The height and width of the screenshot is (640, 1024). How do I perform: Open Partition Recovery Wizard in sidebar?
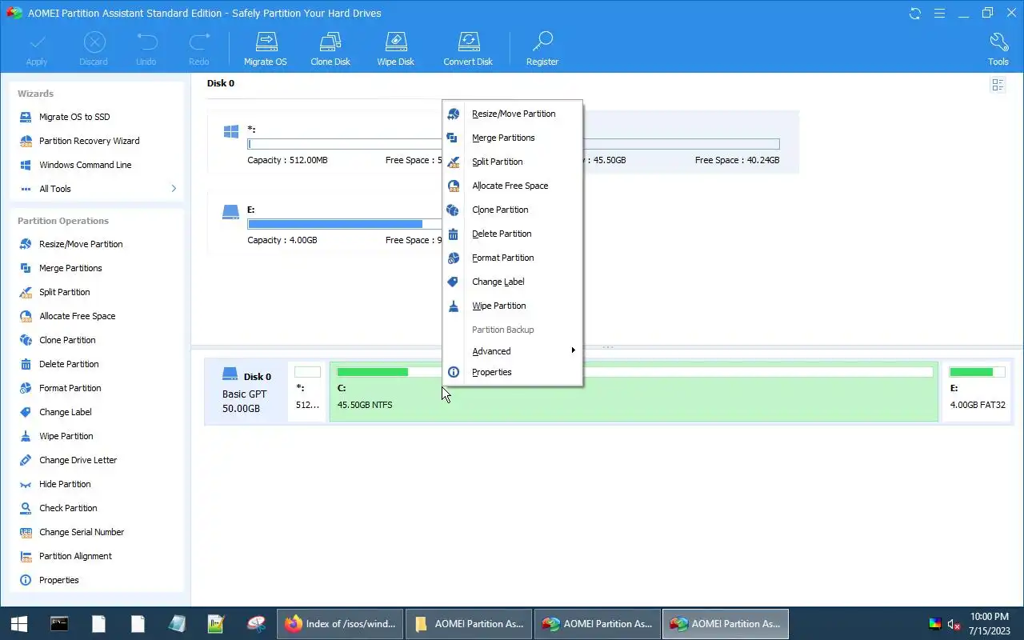(x=89, y=141)
